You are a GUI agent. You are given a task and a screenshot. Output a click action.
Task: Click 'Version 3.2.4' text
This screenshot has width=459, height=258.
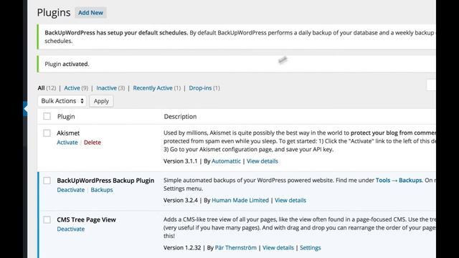pyautogui.click(x=180, y=201)
